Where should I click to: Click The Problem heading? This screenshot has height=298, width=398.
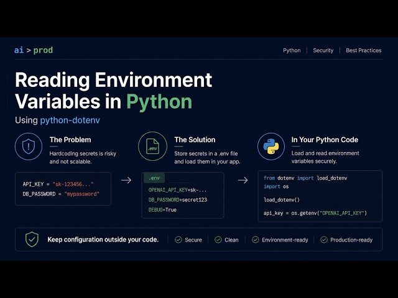(70, 140)
